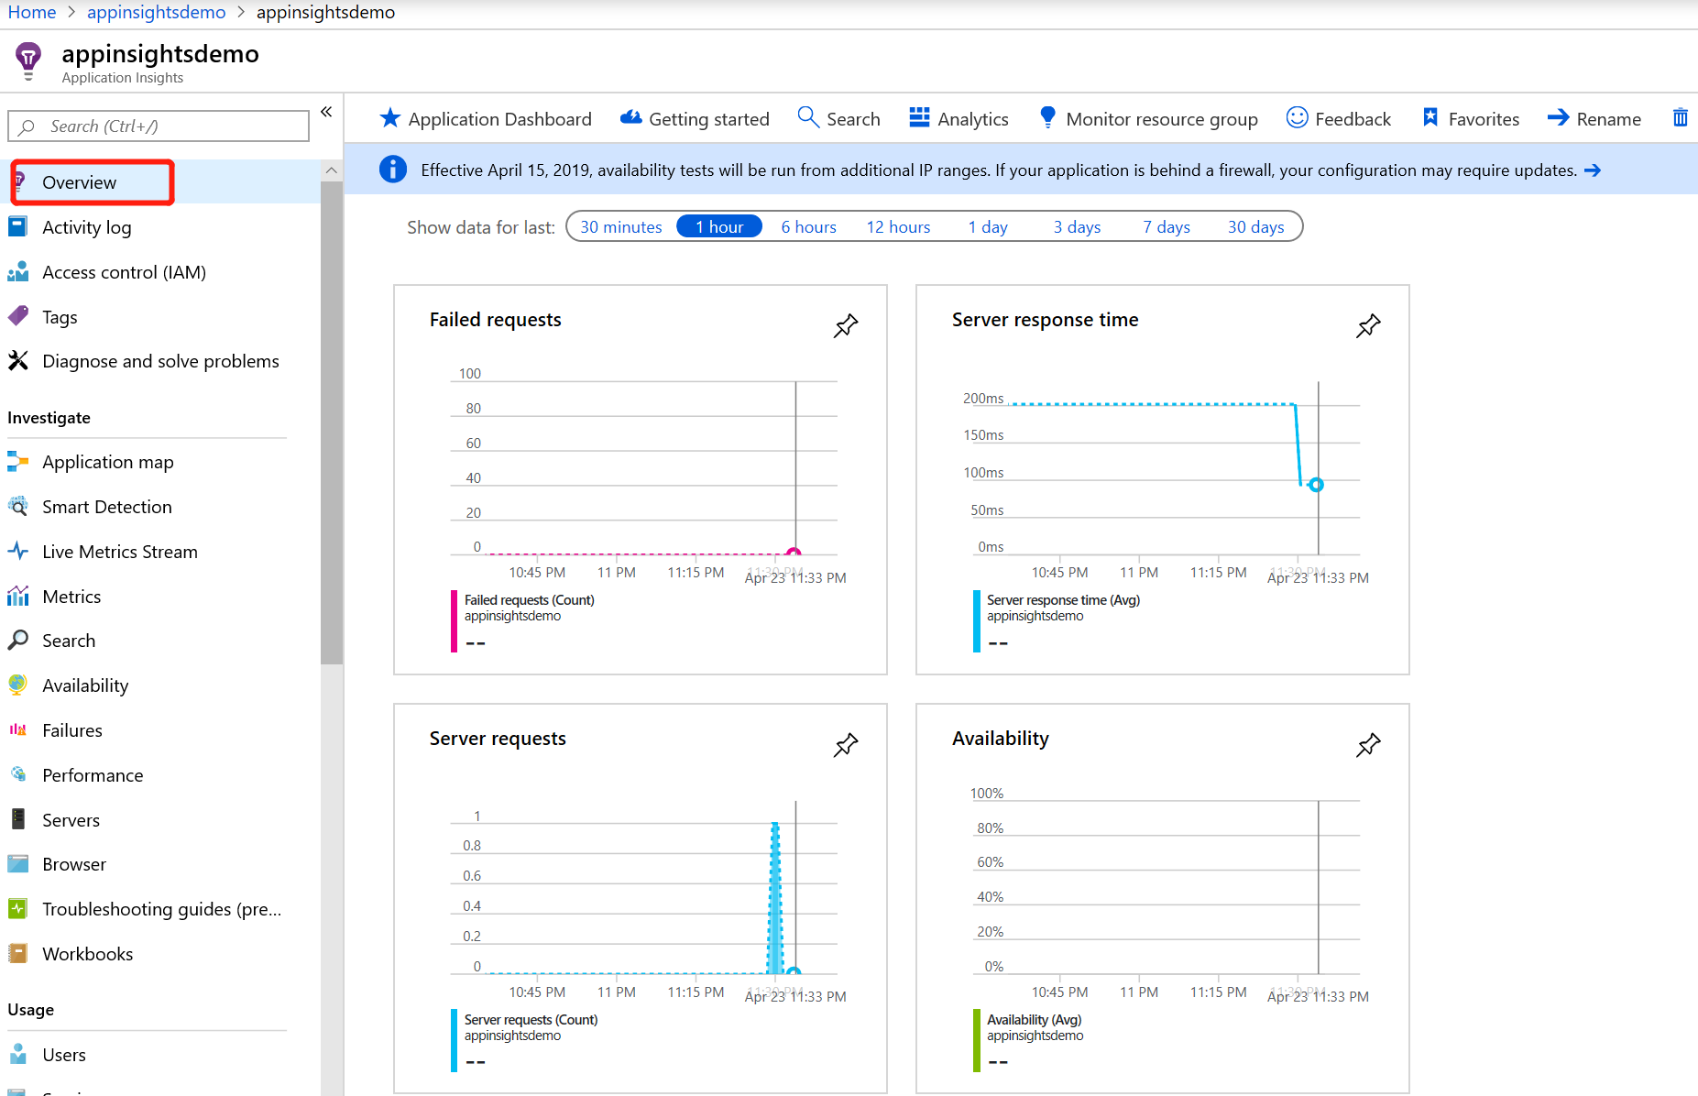Screen dimensions: 1698x1096
Task: Open first appinsightsdemo breadcrumb link
Action: 156,12
